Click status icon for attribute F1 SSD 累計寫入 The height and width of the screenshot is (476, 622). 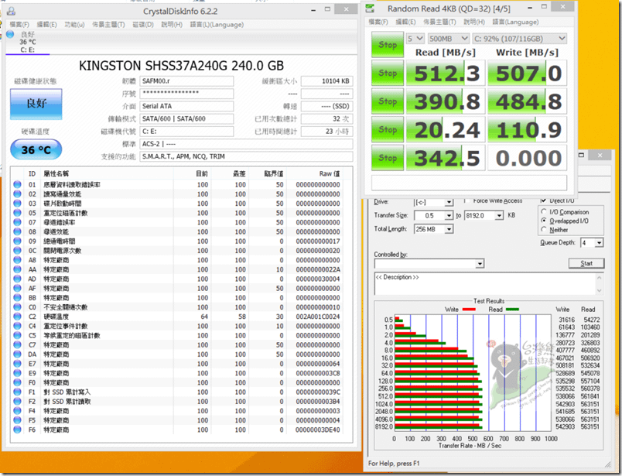(x=17, y=392)
